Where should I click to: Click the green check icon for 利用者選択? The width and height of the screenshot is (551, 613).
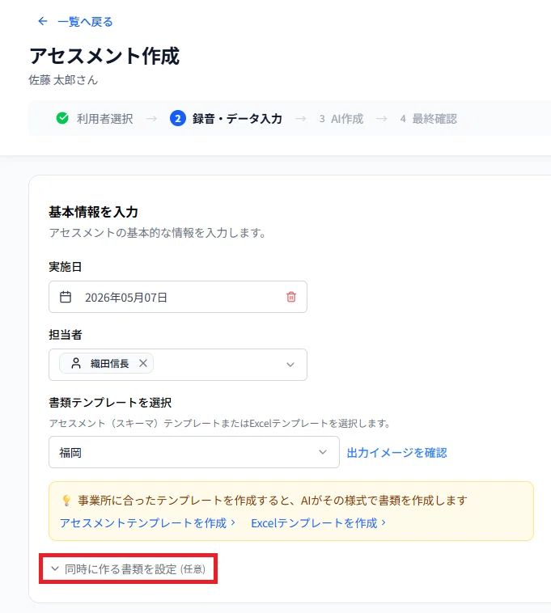(62, 118)
